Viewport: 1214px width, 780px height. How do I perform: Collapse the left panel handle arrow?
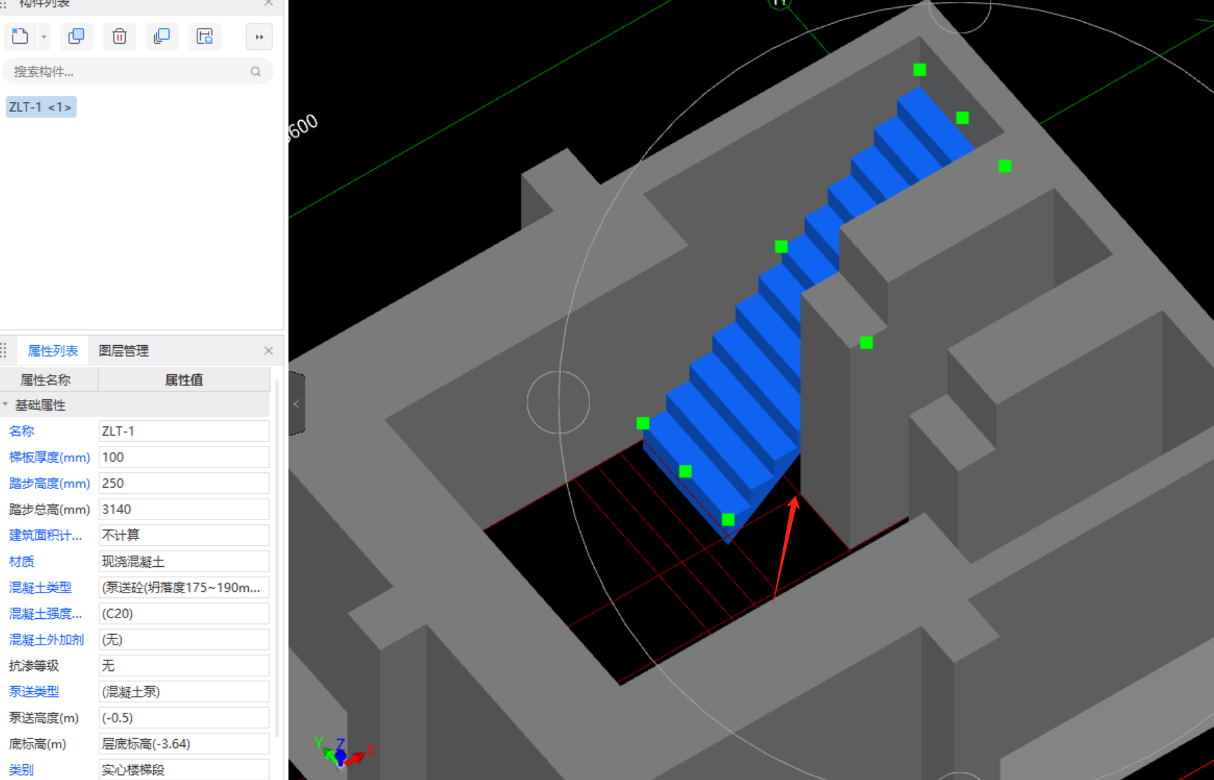297,404
